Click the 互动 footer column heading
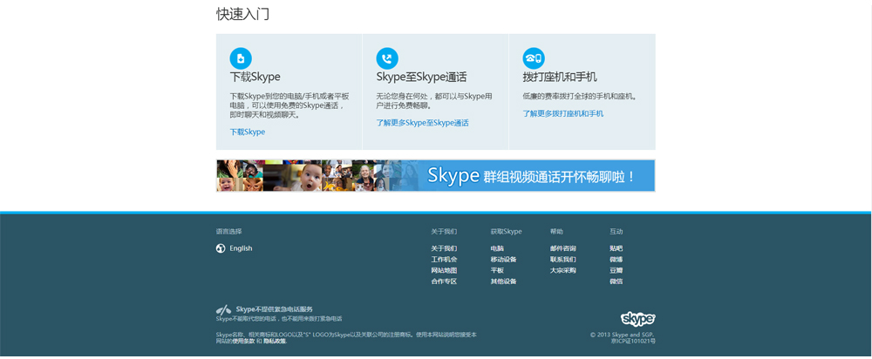The width and height of the screenshot is (872, 359). 617,232
